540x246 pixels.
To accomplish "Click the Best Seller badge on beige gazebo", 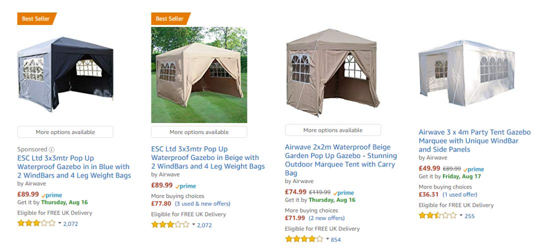I will (170, 18).
